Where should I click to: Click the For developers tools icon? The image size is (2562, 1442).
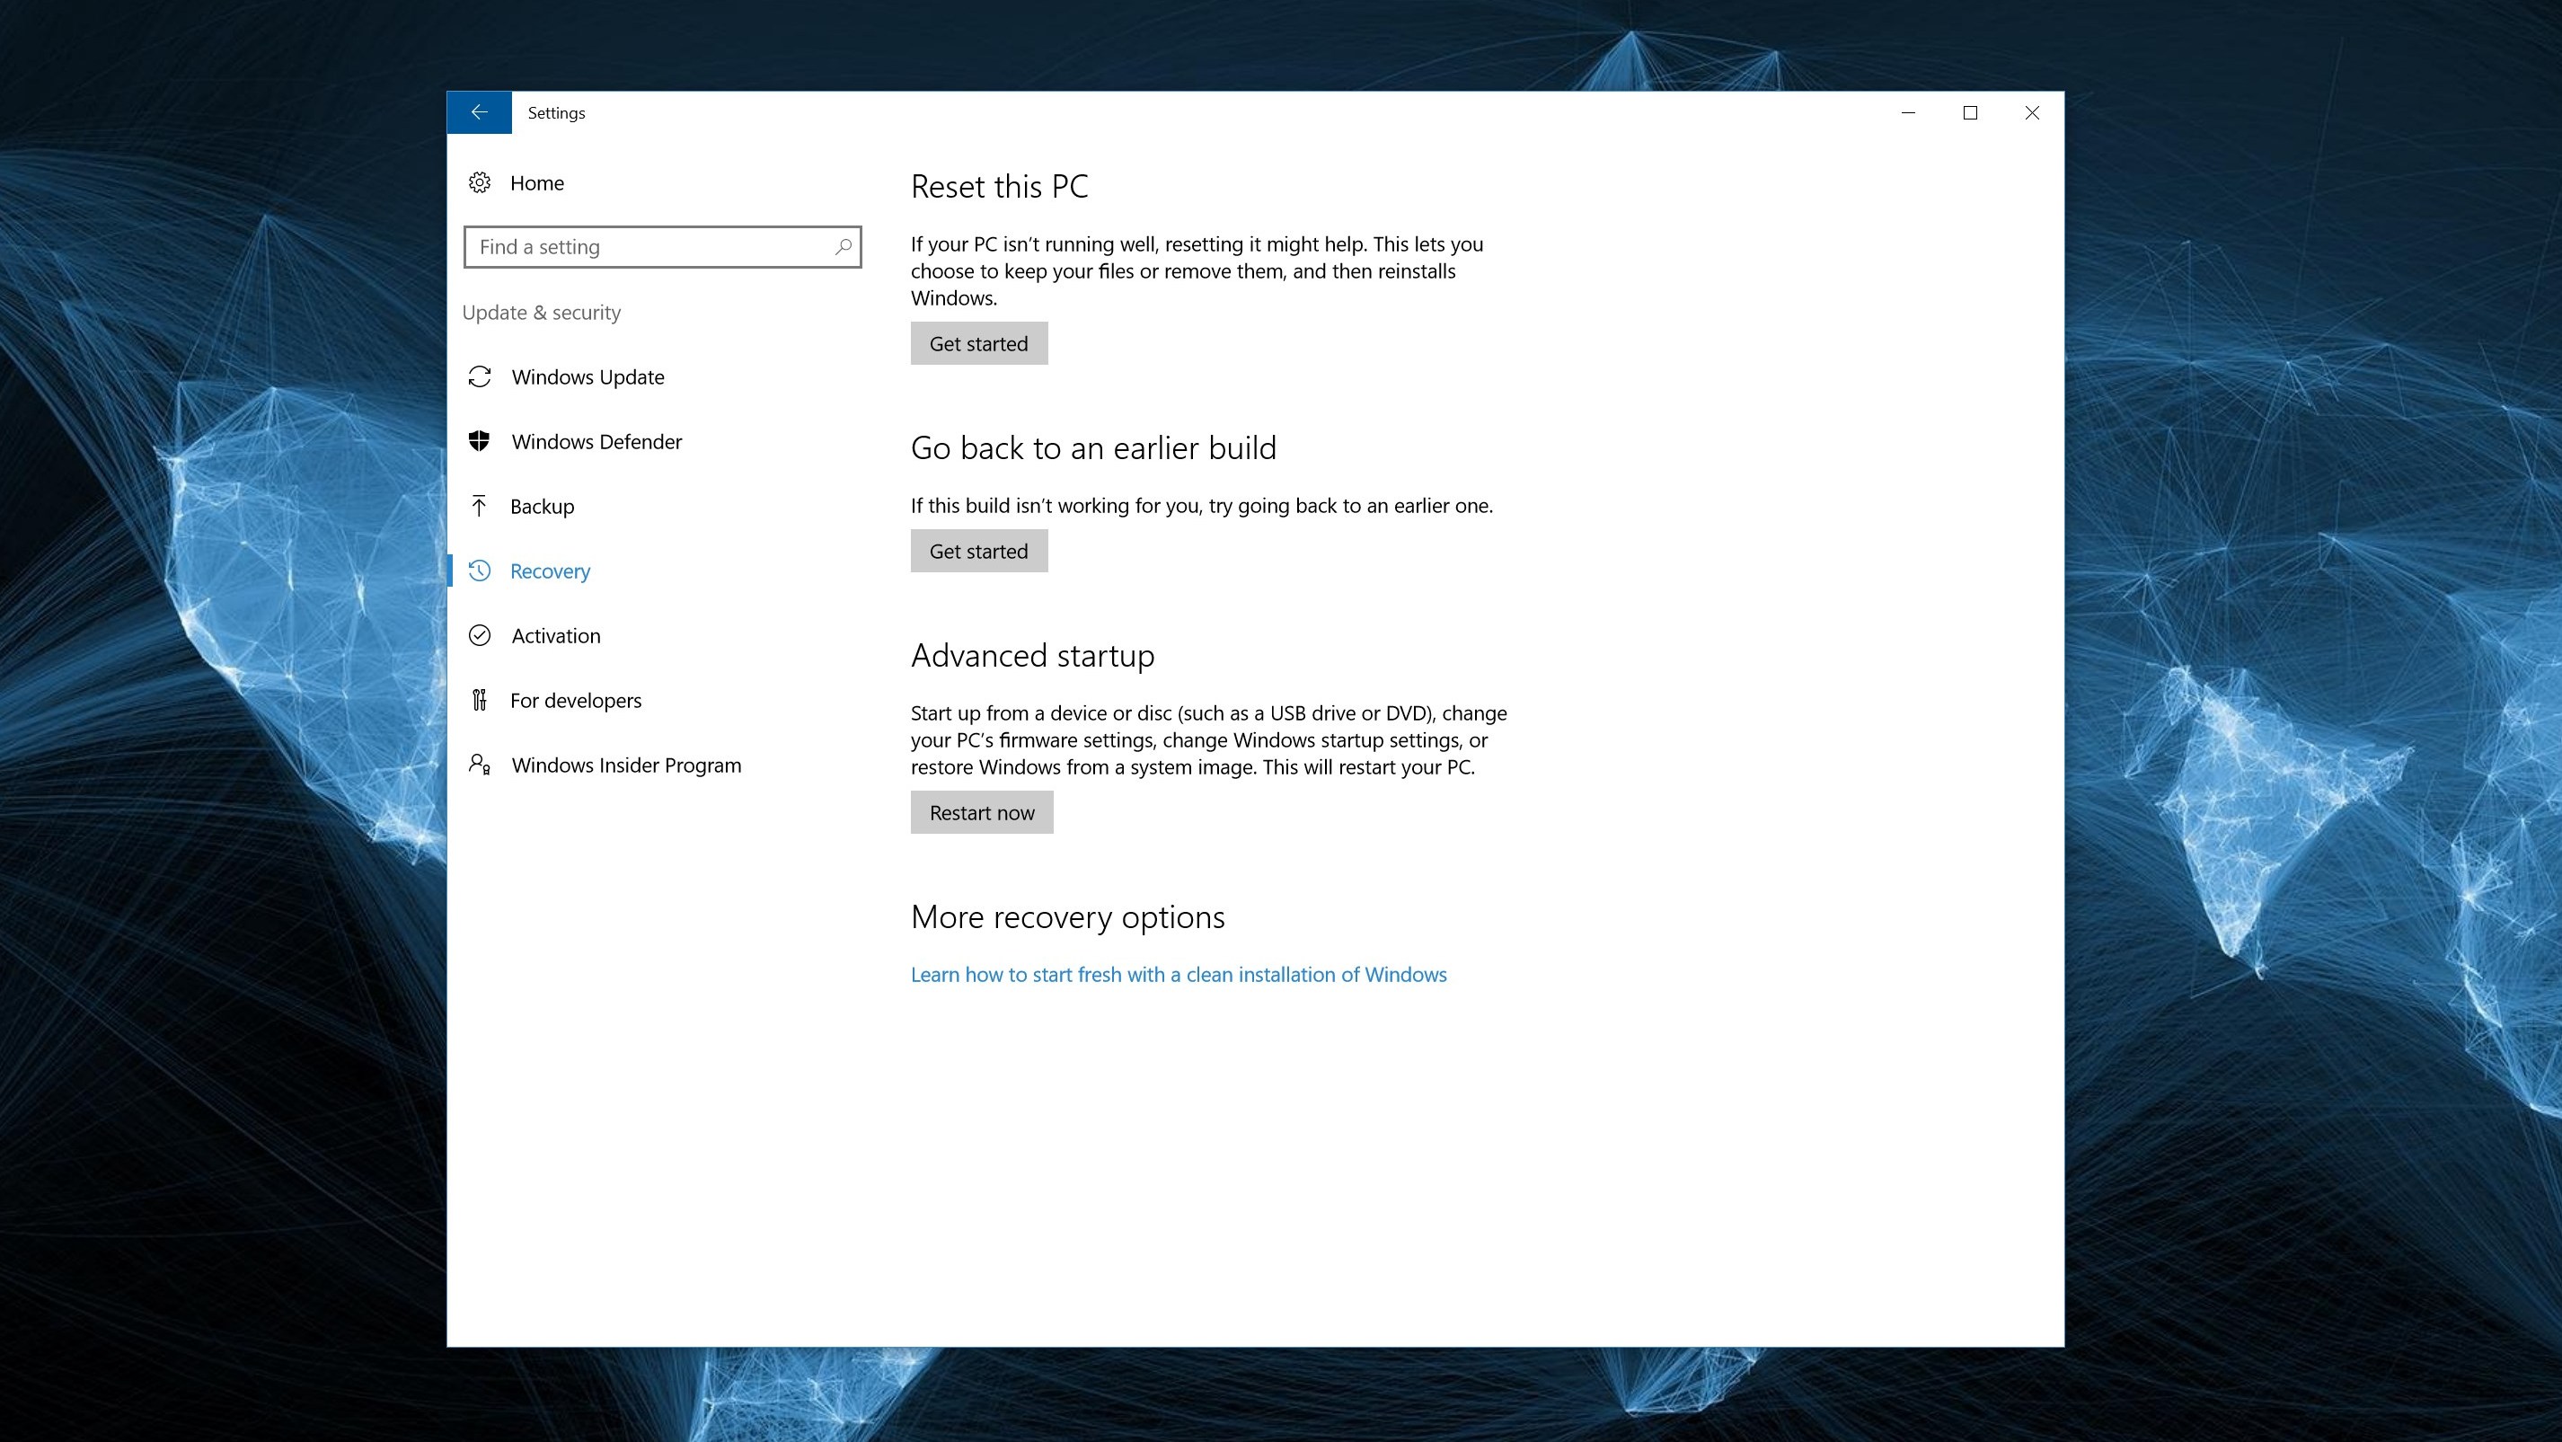(x=480, y=700)
